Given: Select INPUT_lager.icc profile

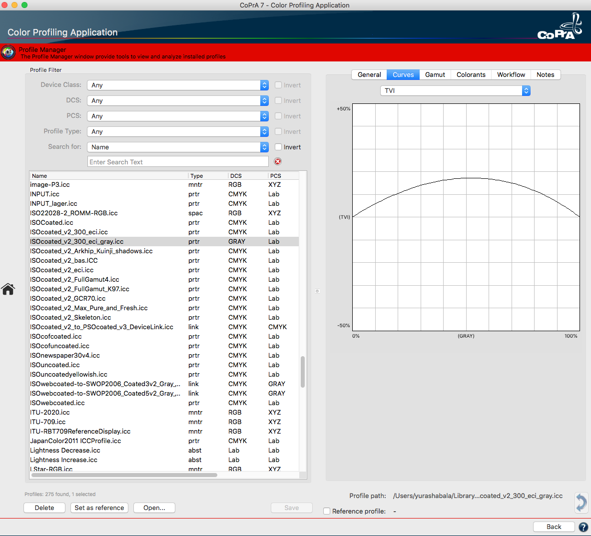Looking at the screenshot, I should click(x=164, y=203).
